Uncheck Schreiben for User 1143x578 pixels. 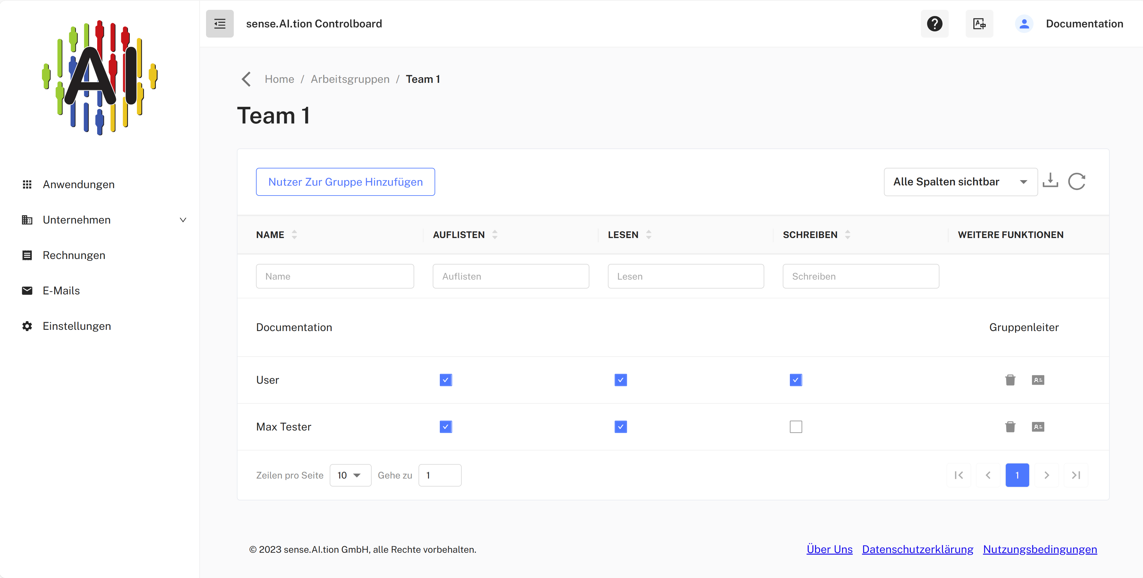pos(796,380)
